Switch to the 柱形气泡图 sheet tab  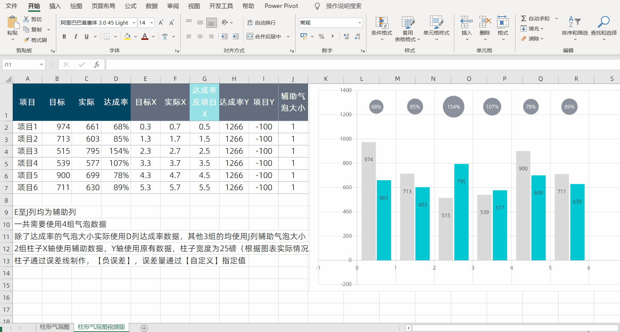pyautogui.click(x=55, y=327)
